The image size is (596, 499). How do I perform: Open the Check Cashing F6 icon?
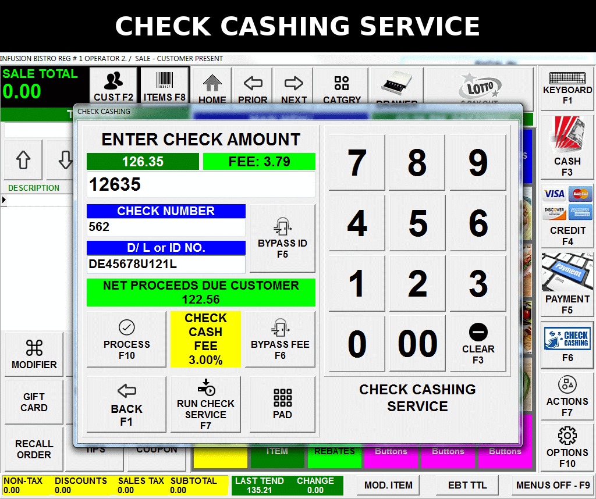click(567, 345)
